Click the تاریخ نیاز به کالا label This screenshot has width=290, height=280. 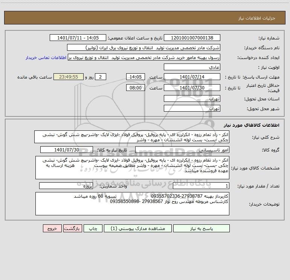coord(112,150)
